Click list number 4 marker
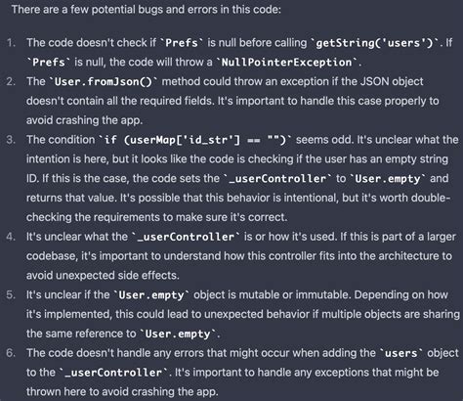463x401 pixels. [x=11, y=237]
